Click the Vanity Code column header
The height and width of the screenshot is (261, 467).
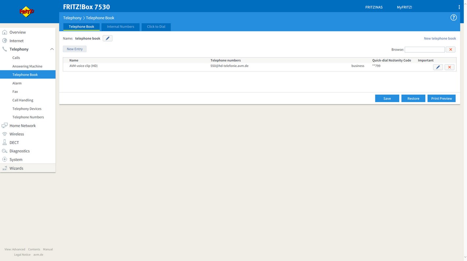pos(402,61)
